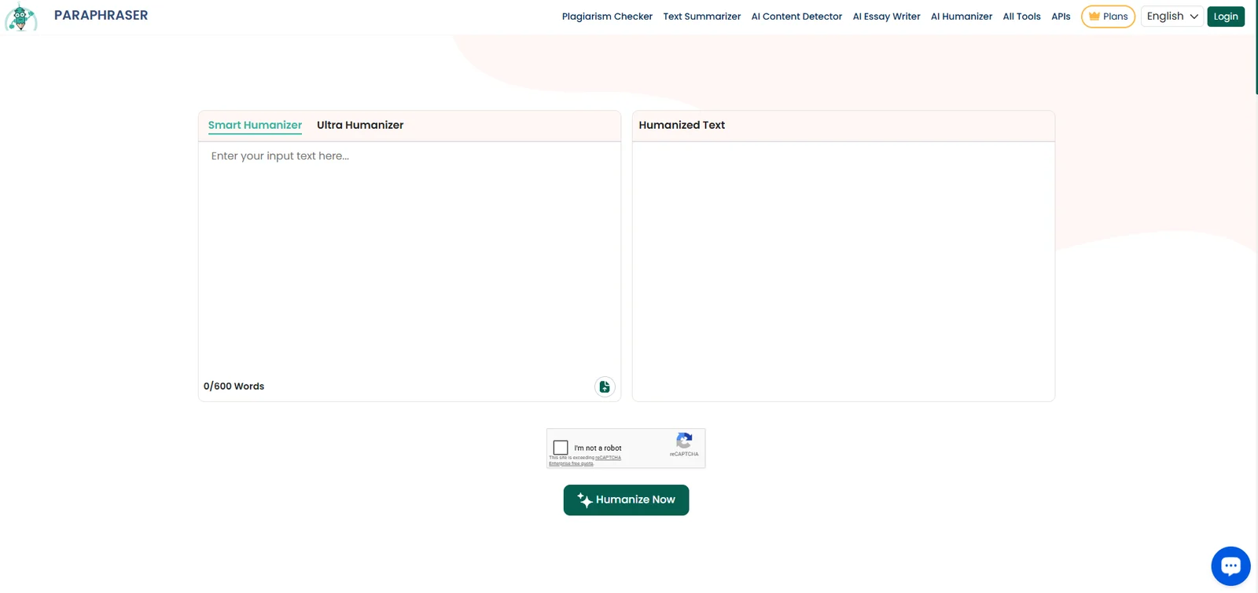This screenshot has height=593, width=1258.
Task: Click the Humanize Now button
Action: pyautogui.click(x=626, y=500)
